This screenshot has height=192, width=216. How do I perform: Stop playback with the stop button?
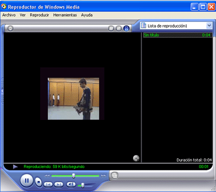(38, 182)
